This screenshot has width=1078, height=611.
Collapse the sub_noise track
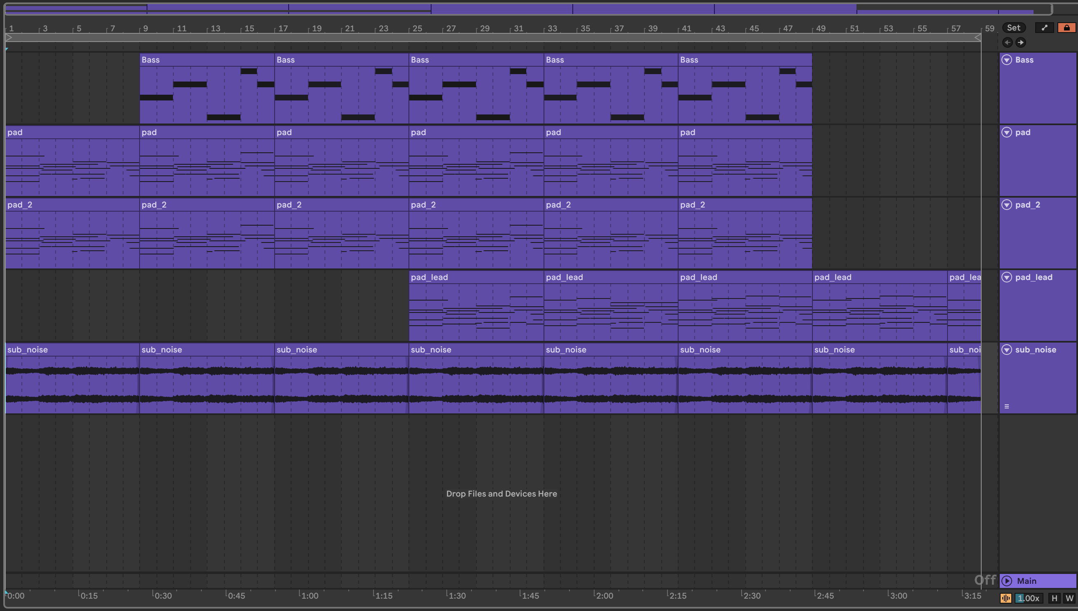[1007, 350]
